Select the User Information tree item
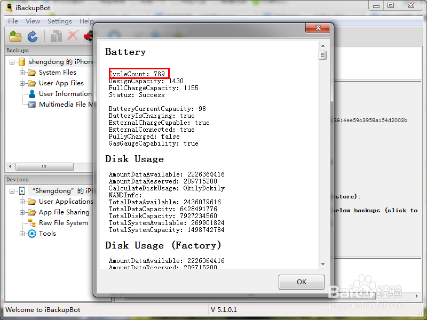 (65, 94)
